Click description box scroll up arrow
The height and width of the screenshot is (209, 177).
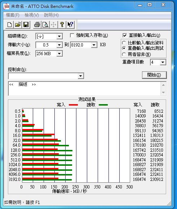(x=164, y=85)
